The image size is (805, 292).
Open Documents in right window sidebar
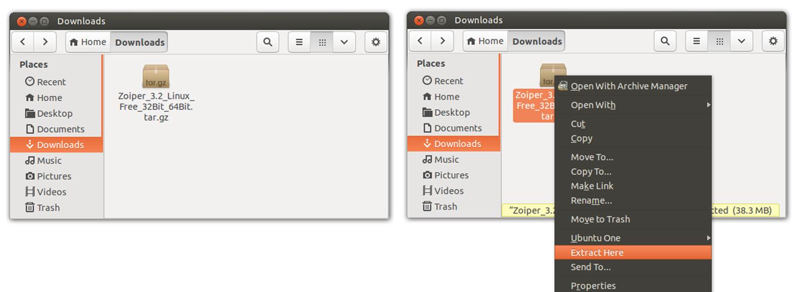coord(454,128)
